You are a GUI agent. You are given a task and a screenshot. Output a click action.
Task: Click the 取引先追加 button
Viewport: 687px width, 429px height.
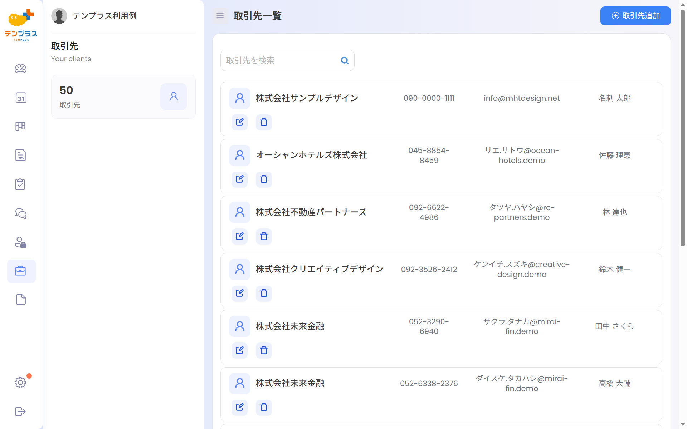click(635, 16)
